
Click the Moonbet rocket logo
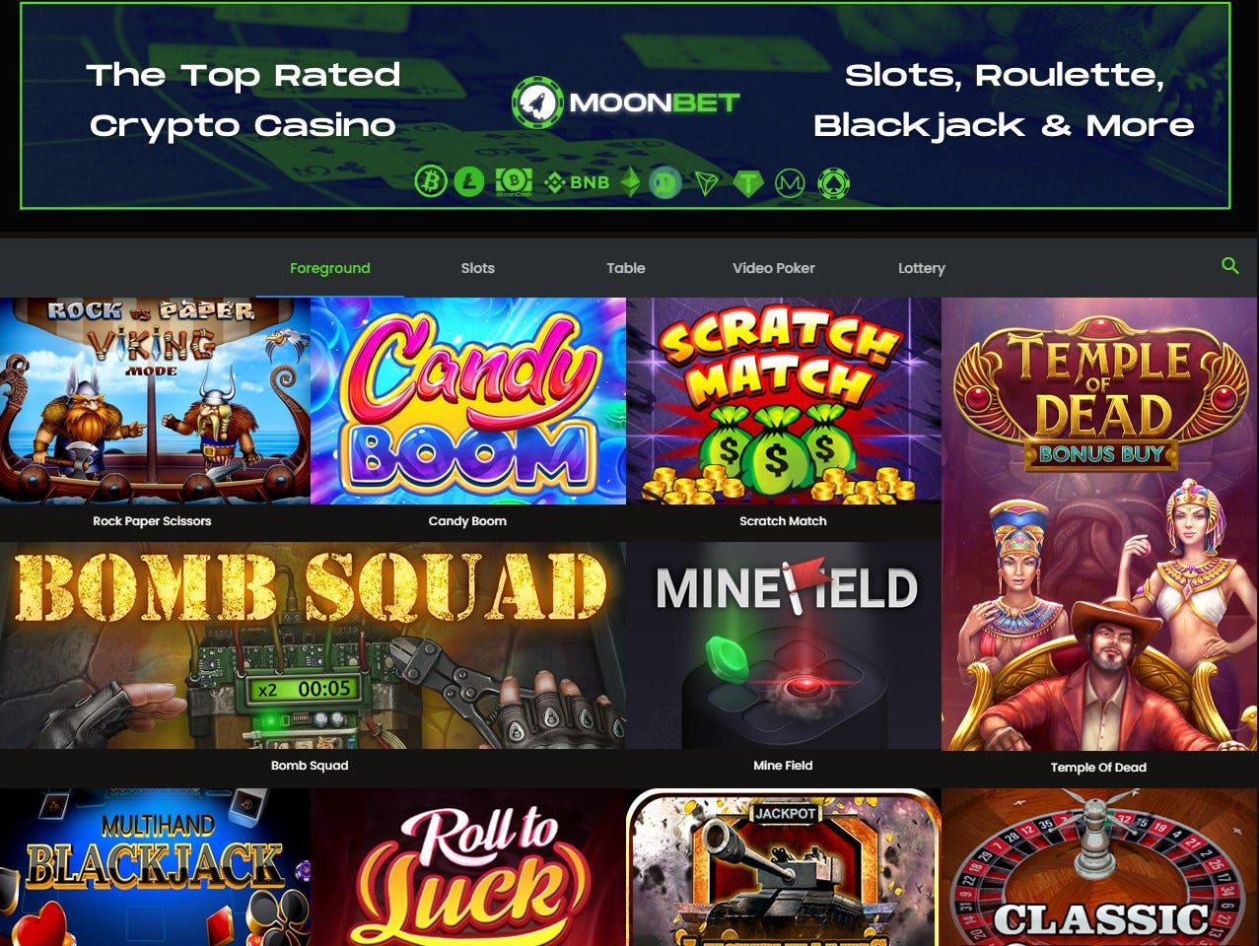[537, 101]
